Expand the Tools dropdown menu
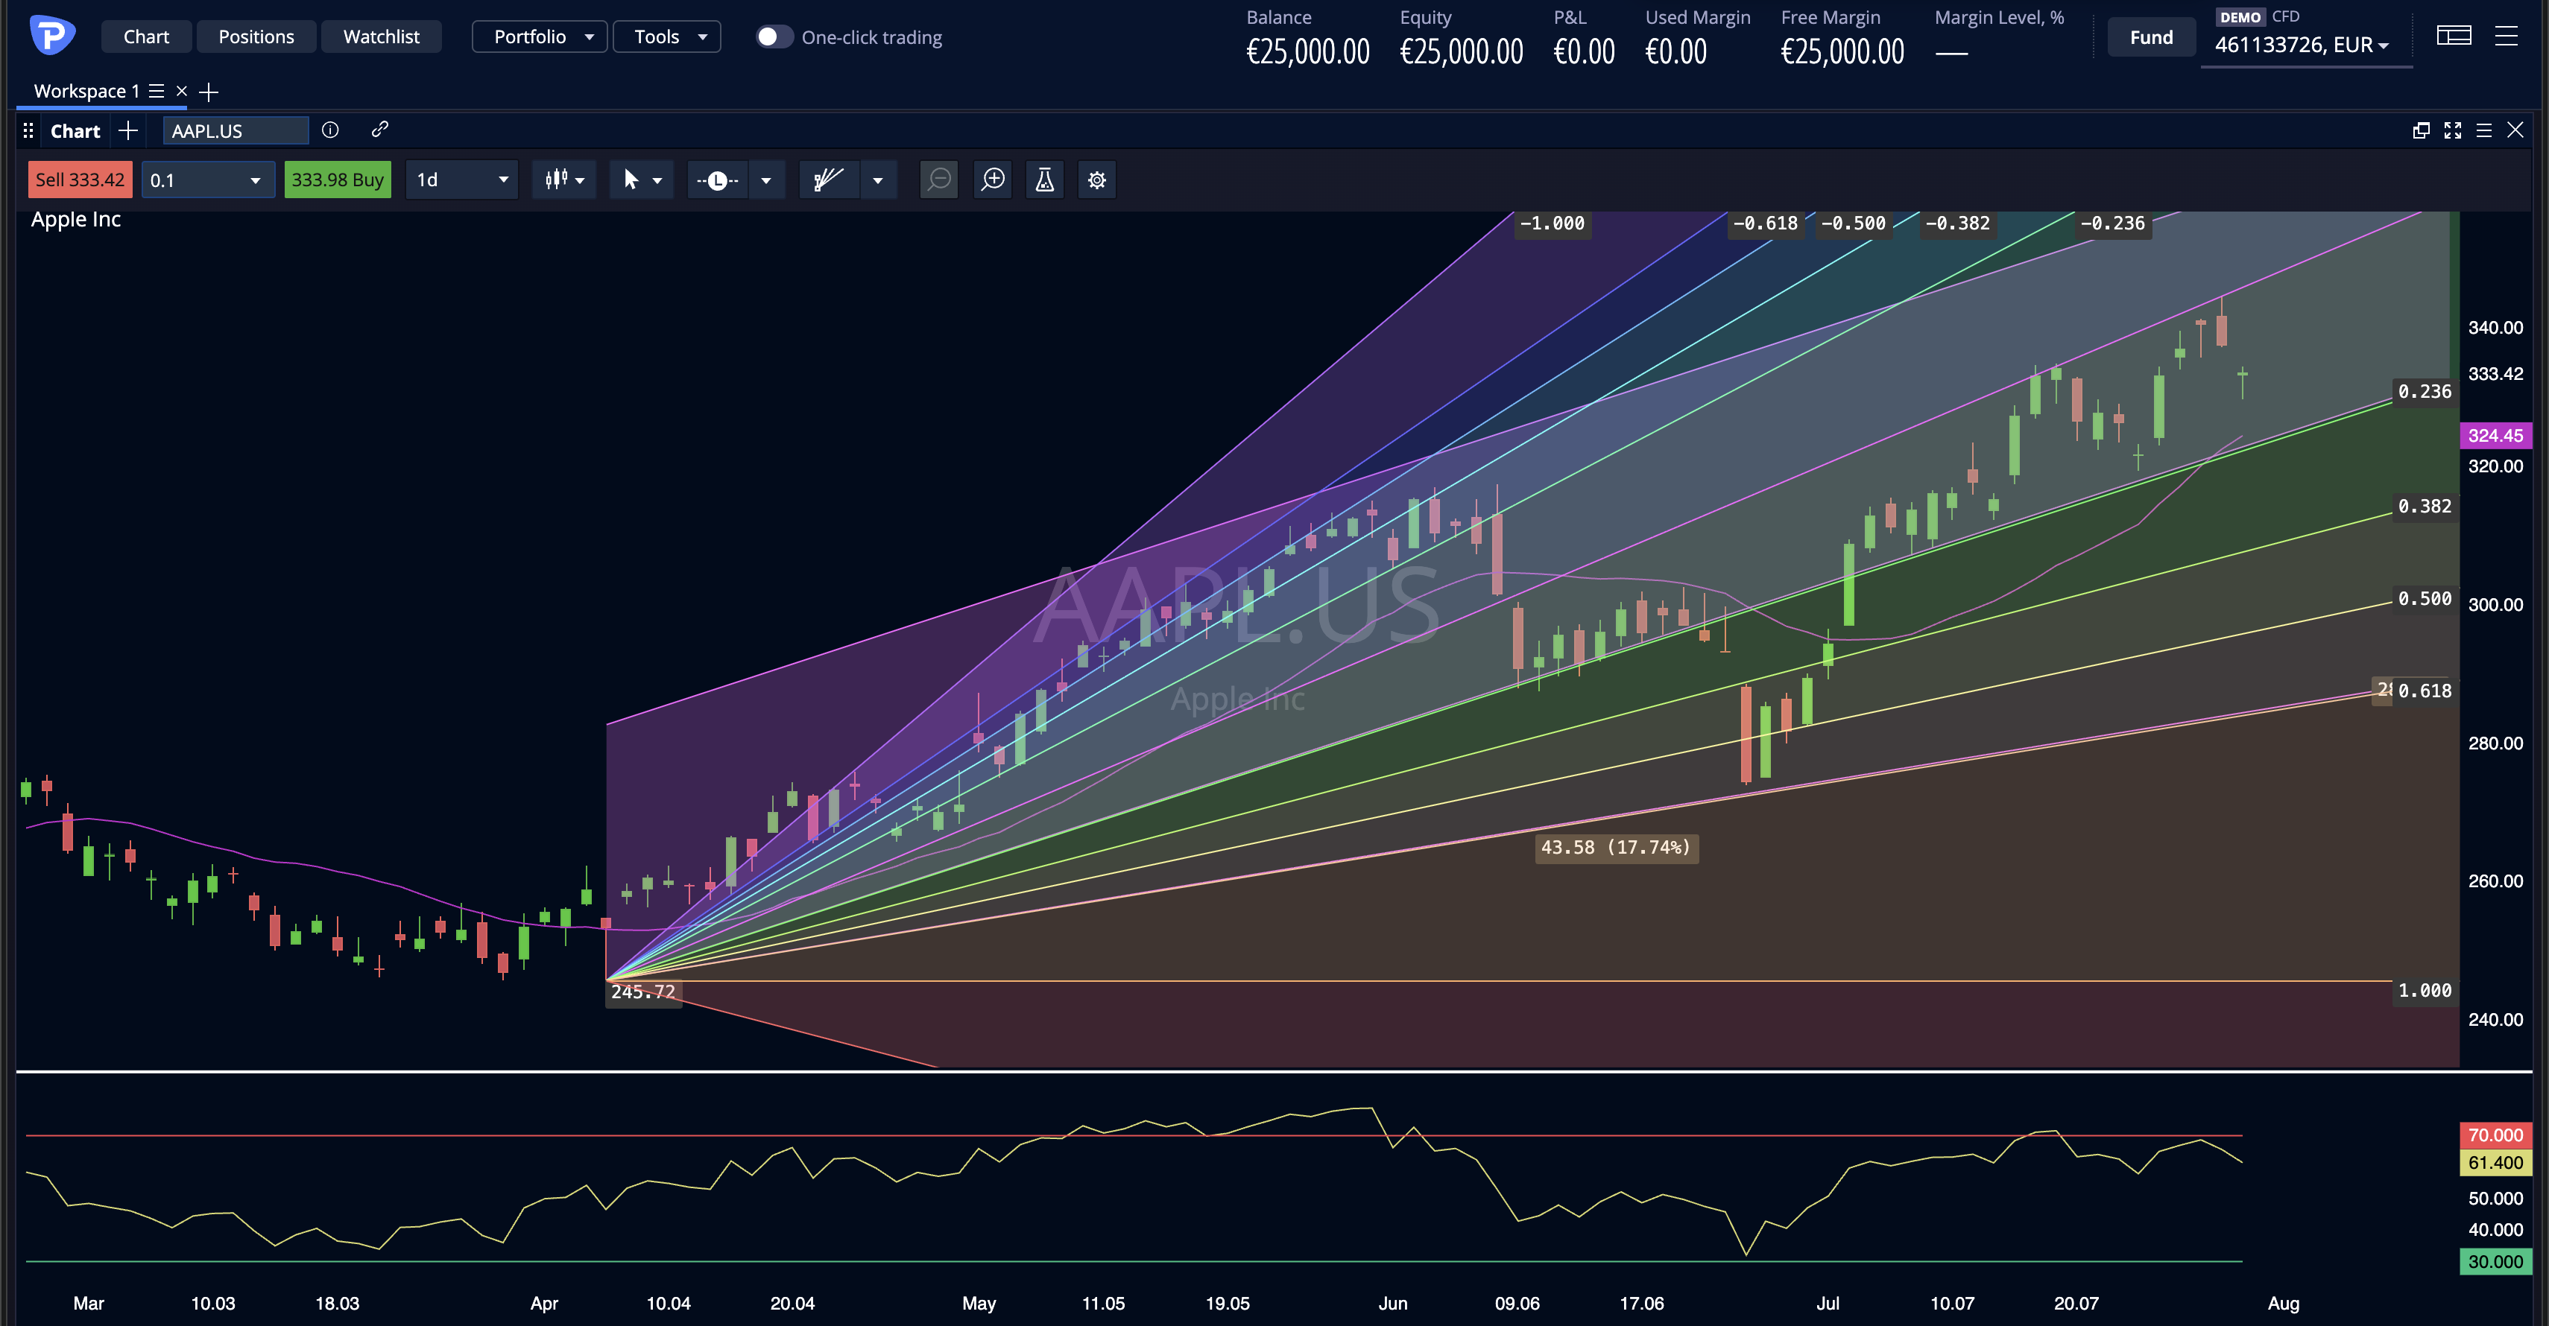The width and height of the screenshot is (2549, 1326). [x=667, y=37]
